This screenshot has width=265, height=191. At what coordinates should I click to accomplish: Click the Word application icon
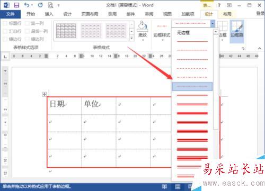pos(6,5)
